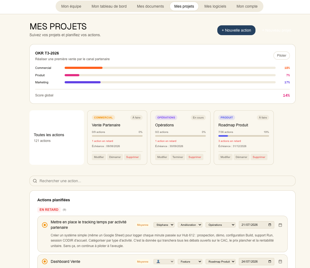Click the OPÉRATIONS category tag
Screen dimensions: 310x268
[166, 117]
